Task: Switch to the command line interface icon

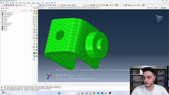Action: [2, 90]
